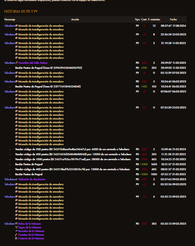Viewport: 195px width, 246px height.
Task: Click the Tipo column header
Action: [137, 19]
